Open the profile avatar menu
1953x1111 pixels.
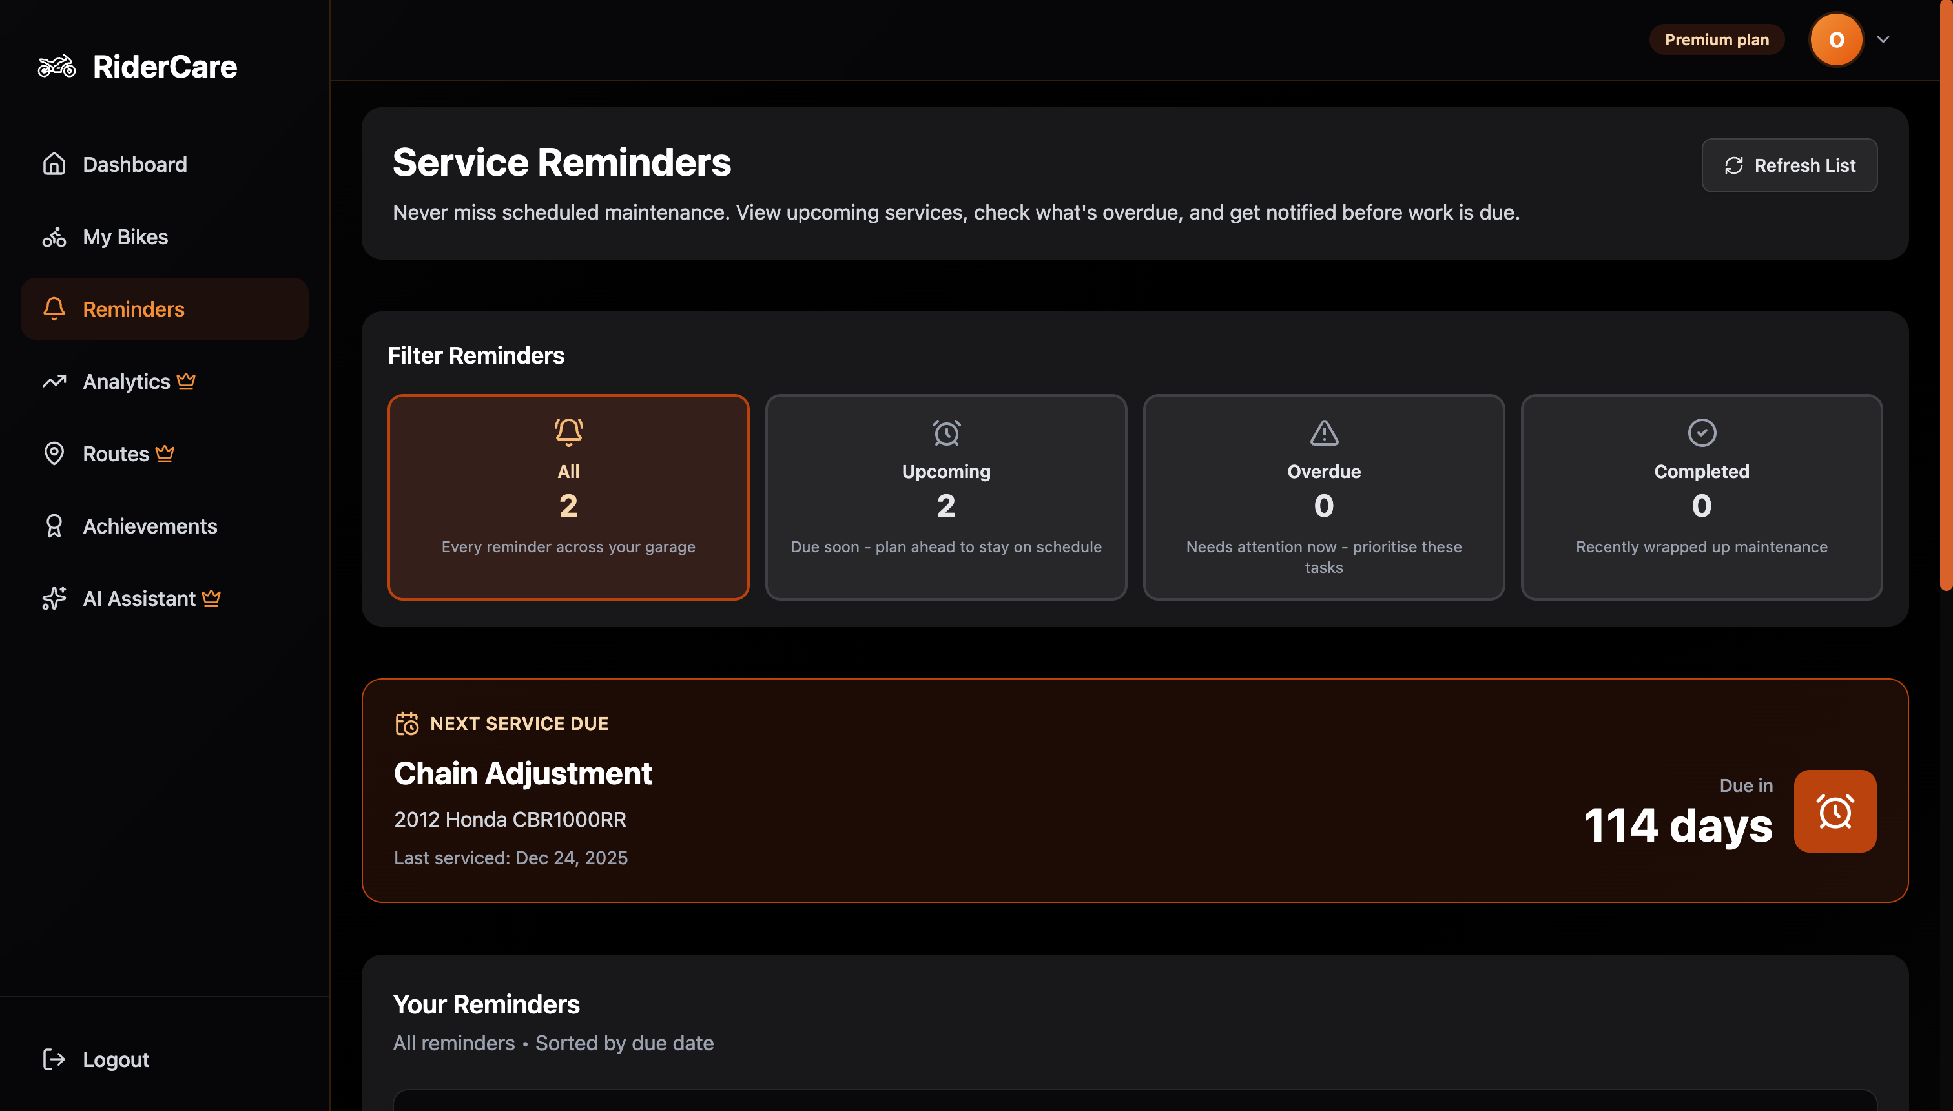point(1836,39)
